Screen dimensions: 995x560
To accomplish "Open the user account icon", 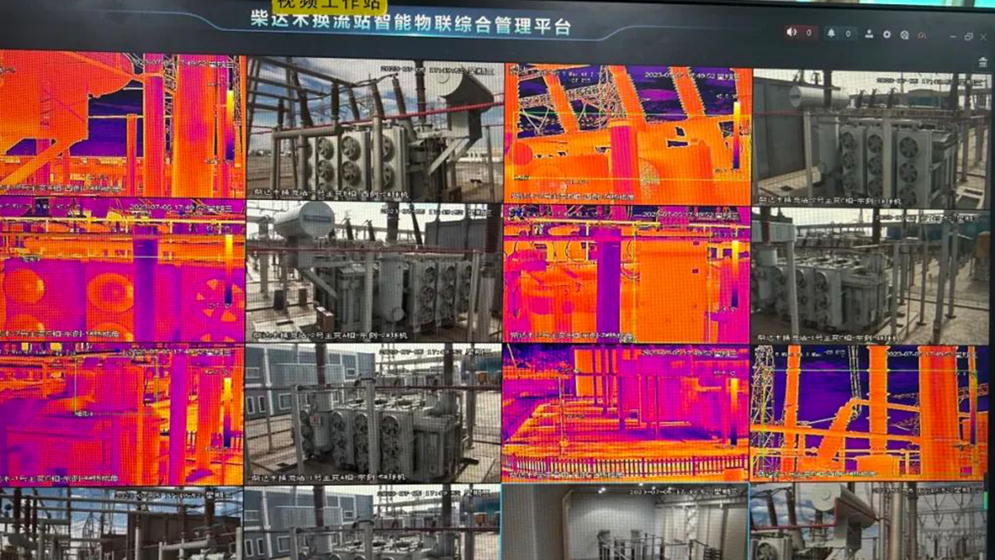I will coord(869,34).
